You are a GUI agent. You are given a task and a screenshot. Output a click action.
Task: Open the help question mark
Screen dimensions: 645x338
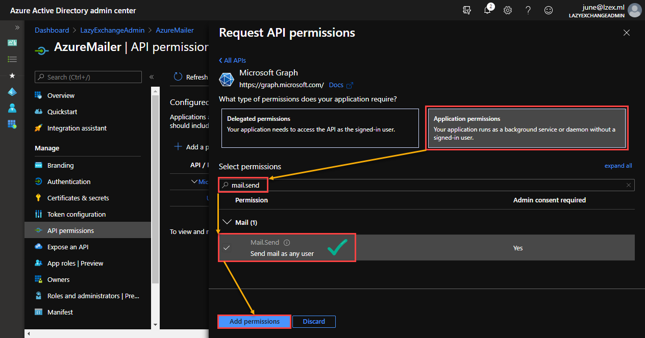tap(528, 10)
